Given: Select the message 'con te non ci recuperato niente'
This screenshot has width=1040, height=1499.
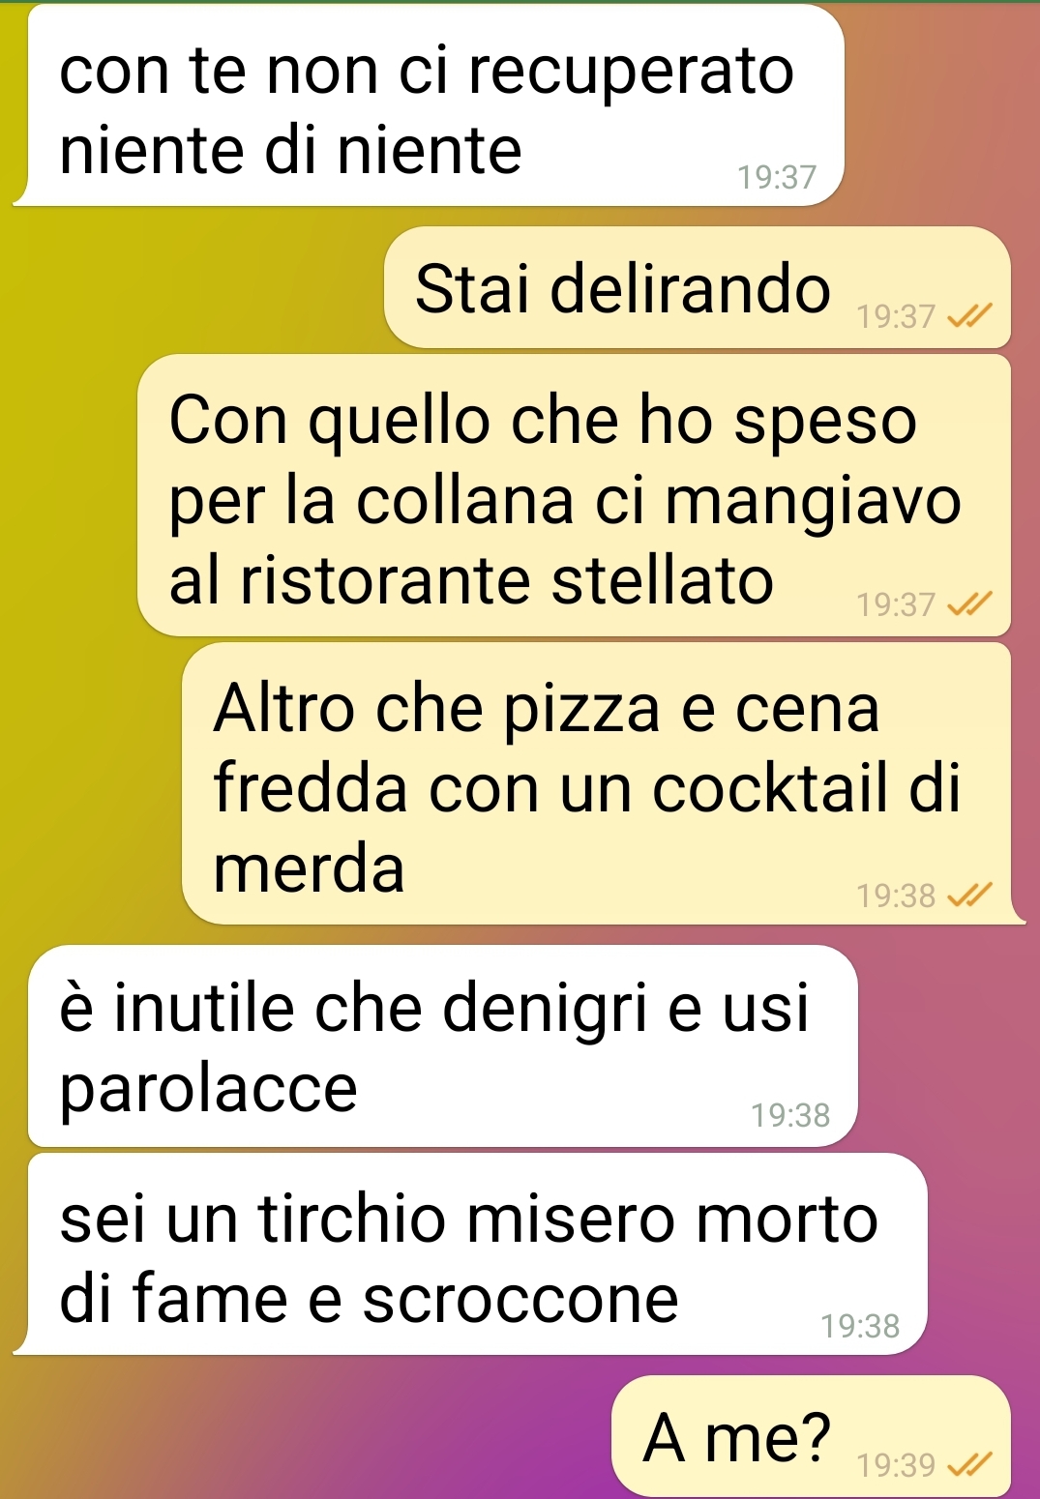Looking at the screenshot, I should click(x=429, y=104).
